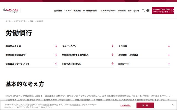
Task: Click the 労働慣行 page heading
Action: (x=19, y=33)
